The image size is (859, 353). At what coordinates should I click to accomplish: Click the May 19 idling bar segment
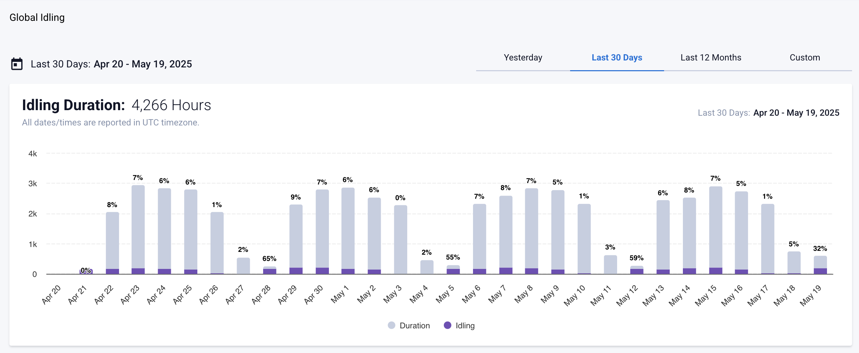[x=820, y=271]
